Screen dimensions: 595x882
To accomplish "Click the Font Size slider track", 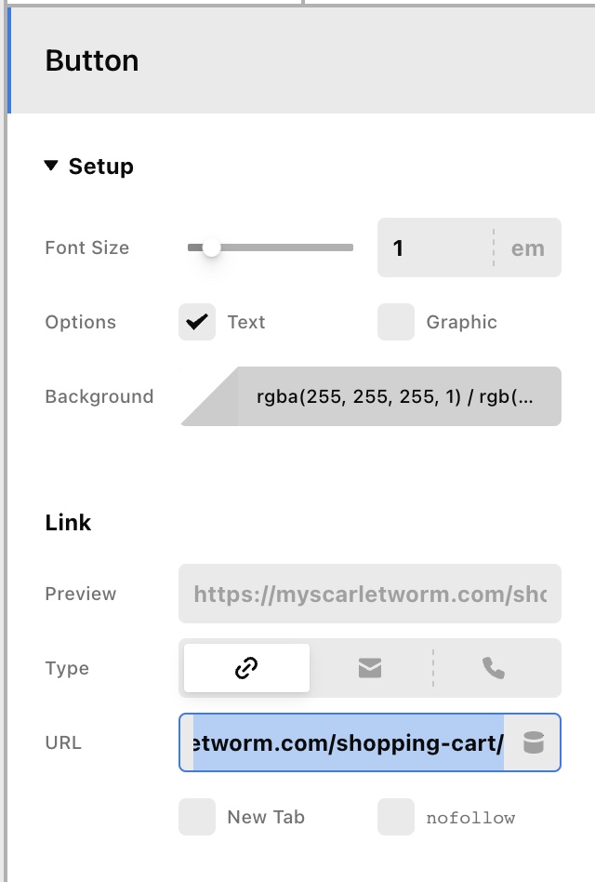I will 297,247.
